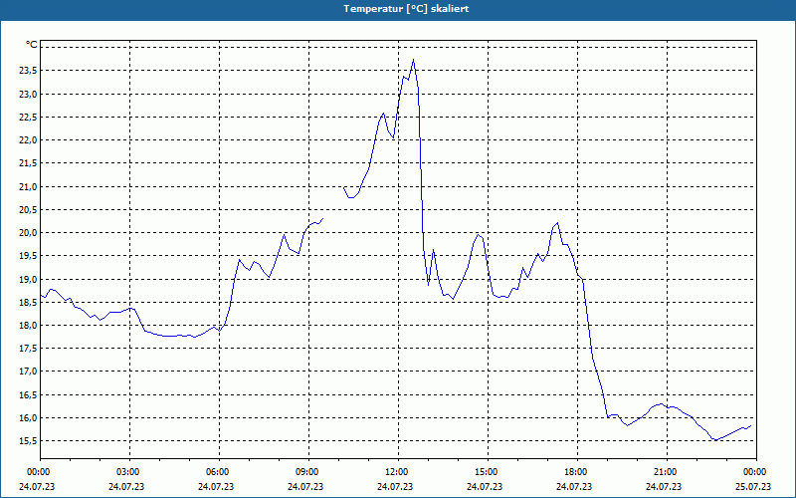
Task: Pick the 21,5 y-axis tick label
Action: coord(28,163)
